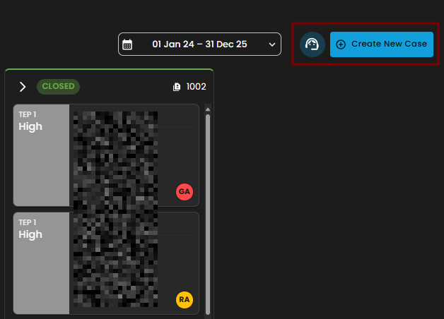Open the red GA assignee avatar

pos(185,191)
